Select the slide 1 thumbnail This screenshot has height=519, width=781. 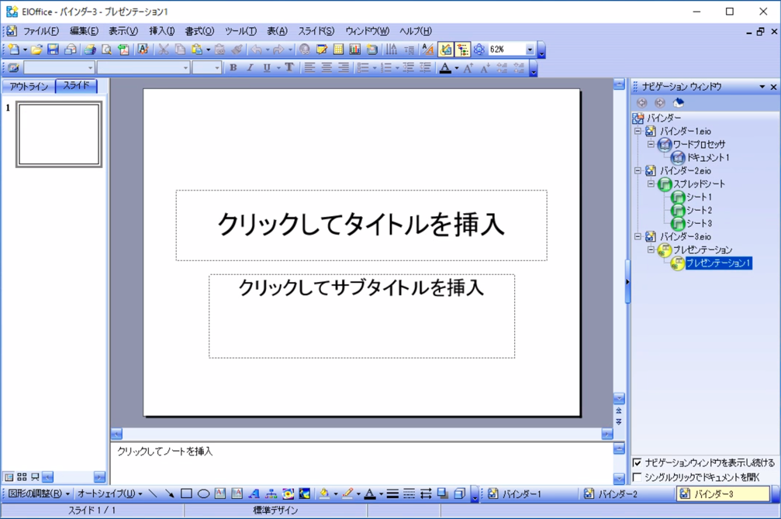59,134
